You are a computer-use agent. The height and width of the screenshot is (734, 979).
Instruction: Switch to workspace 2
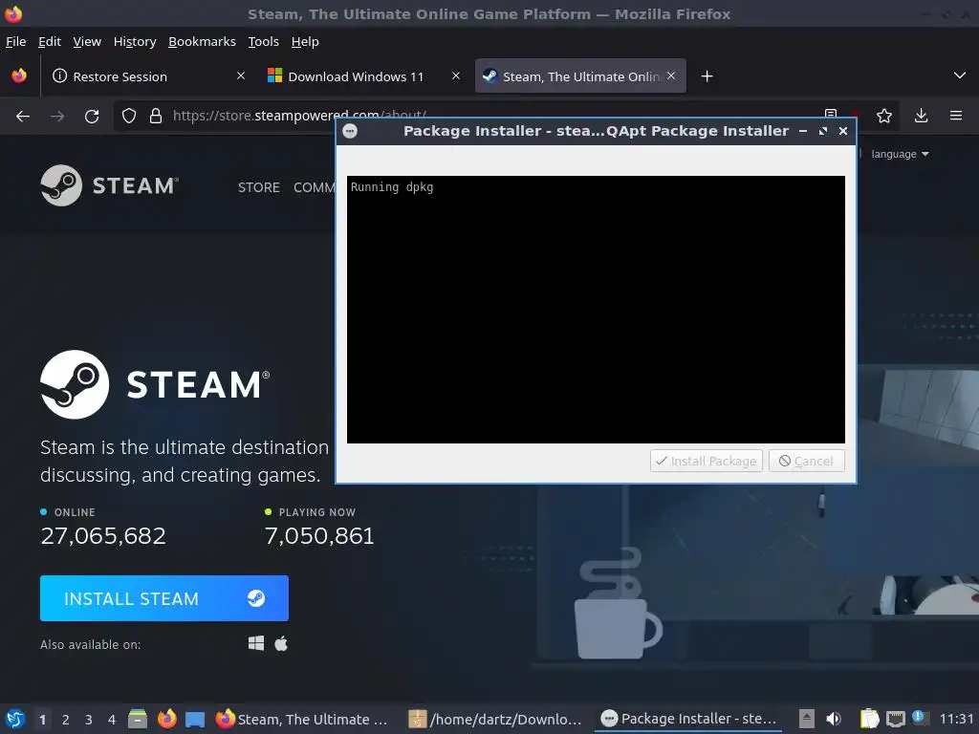coord(66,720)
